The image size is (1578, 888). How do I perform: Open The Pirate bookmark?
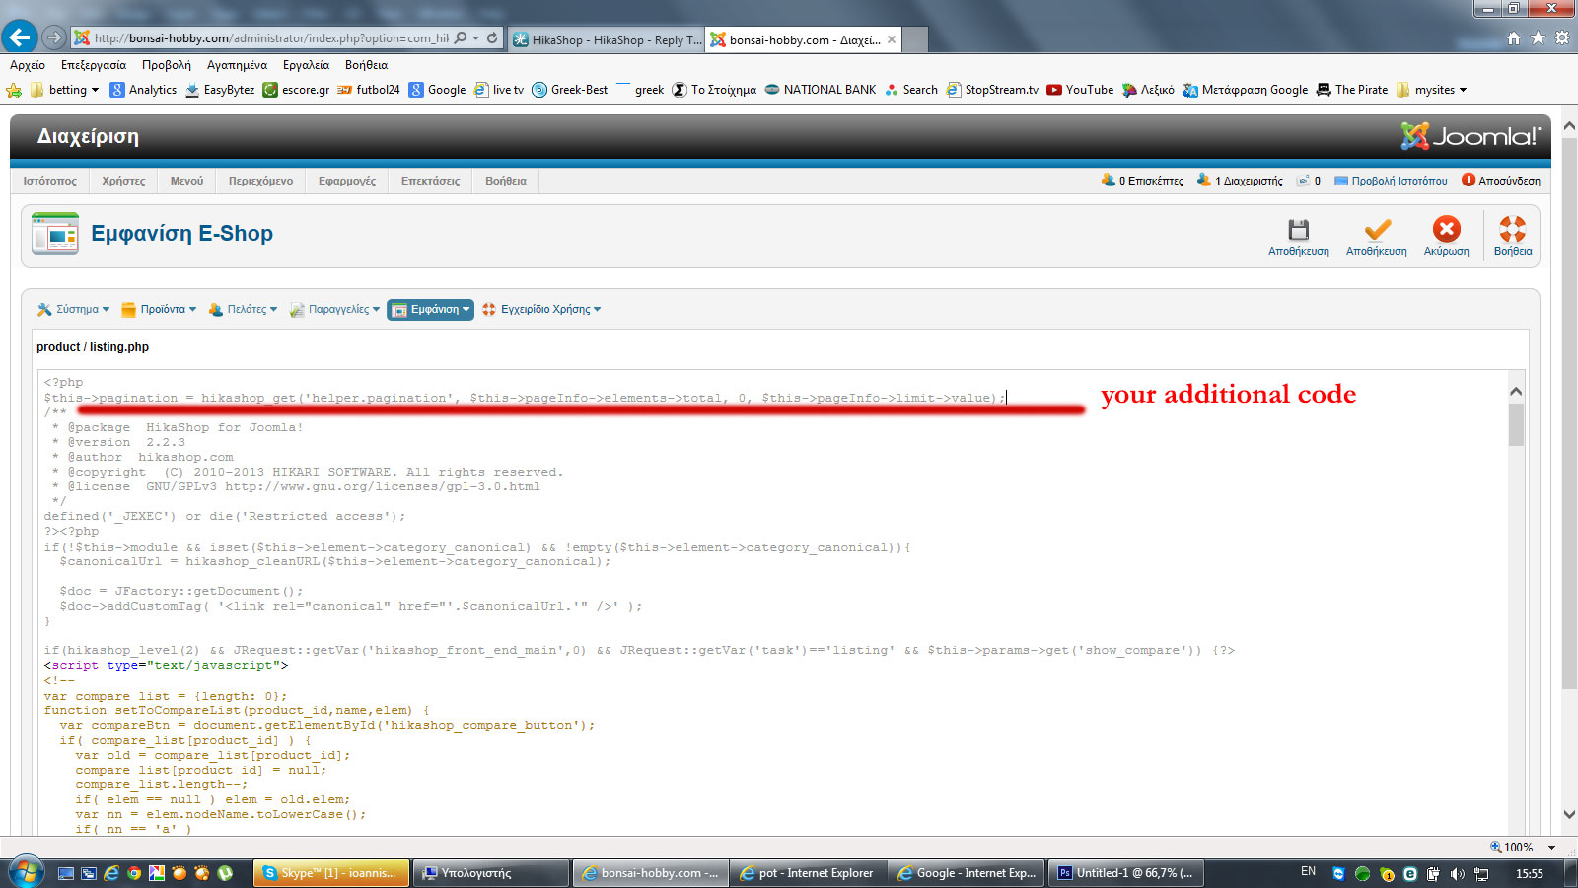point(1352,90)
